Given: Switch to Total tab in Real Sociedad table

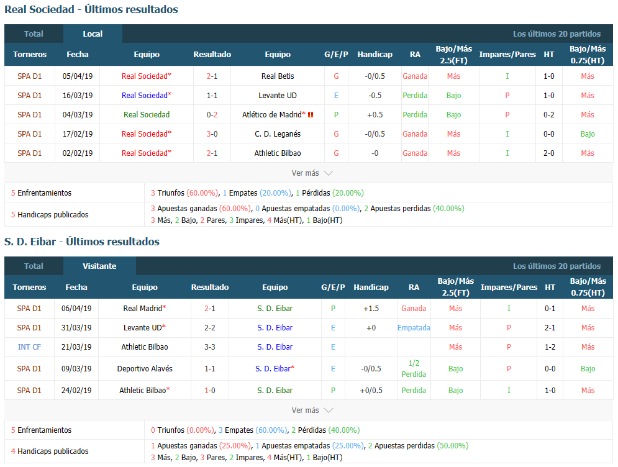Looking at the screenshot, I should [x=34, y=34].
